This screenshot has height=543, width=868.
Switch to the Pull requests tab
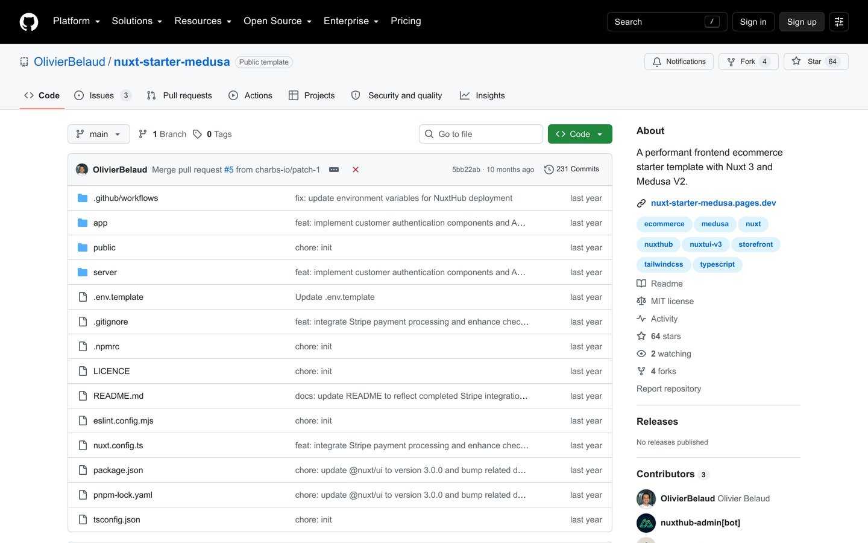click(180, 95)
